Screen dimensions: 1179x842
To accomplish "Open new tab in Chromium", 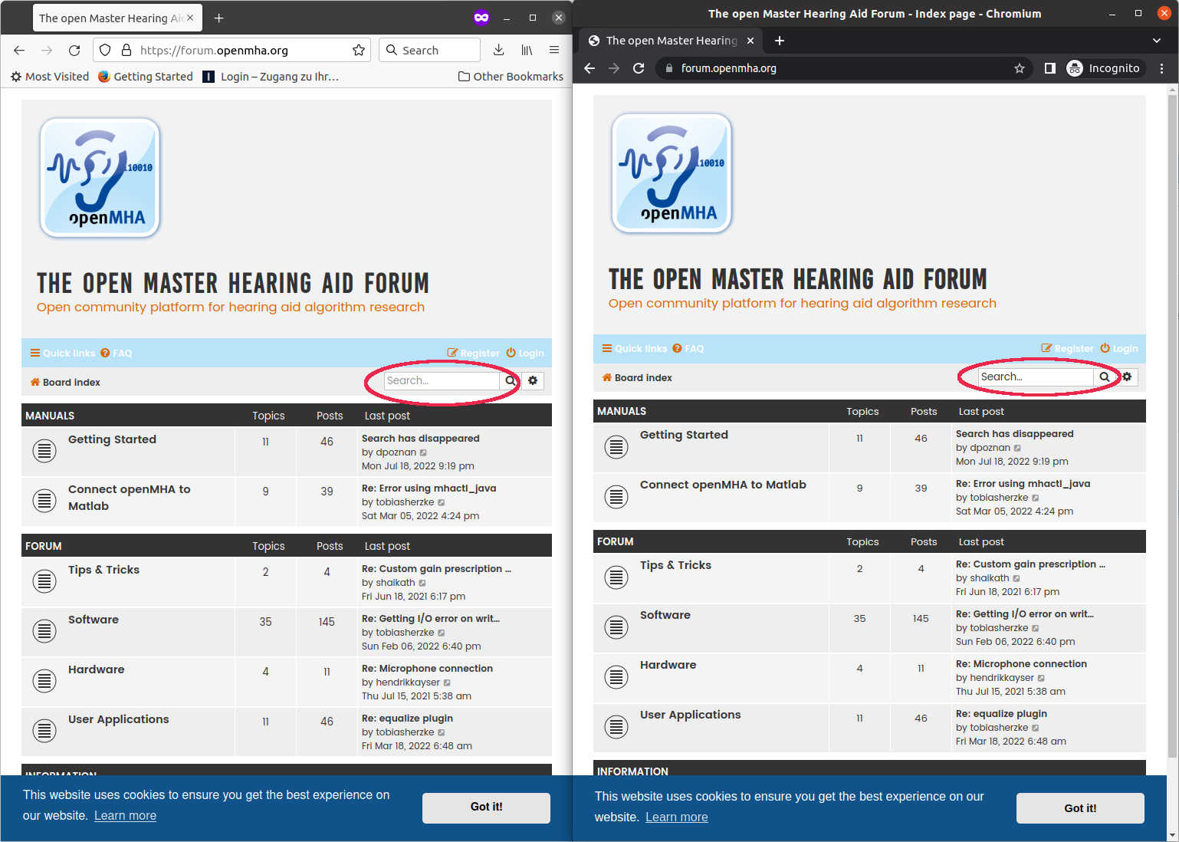I will click(x=780, y=41).
